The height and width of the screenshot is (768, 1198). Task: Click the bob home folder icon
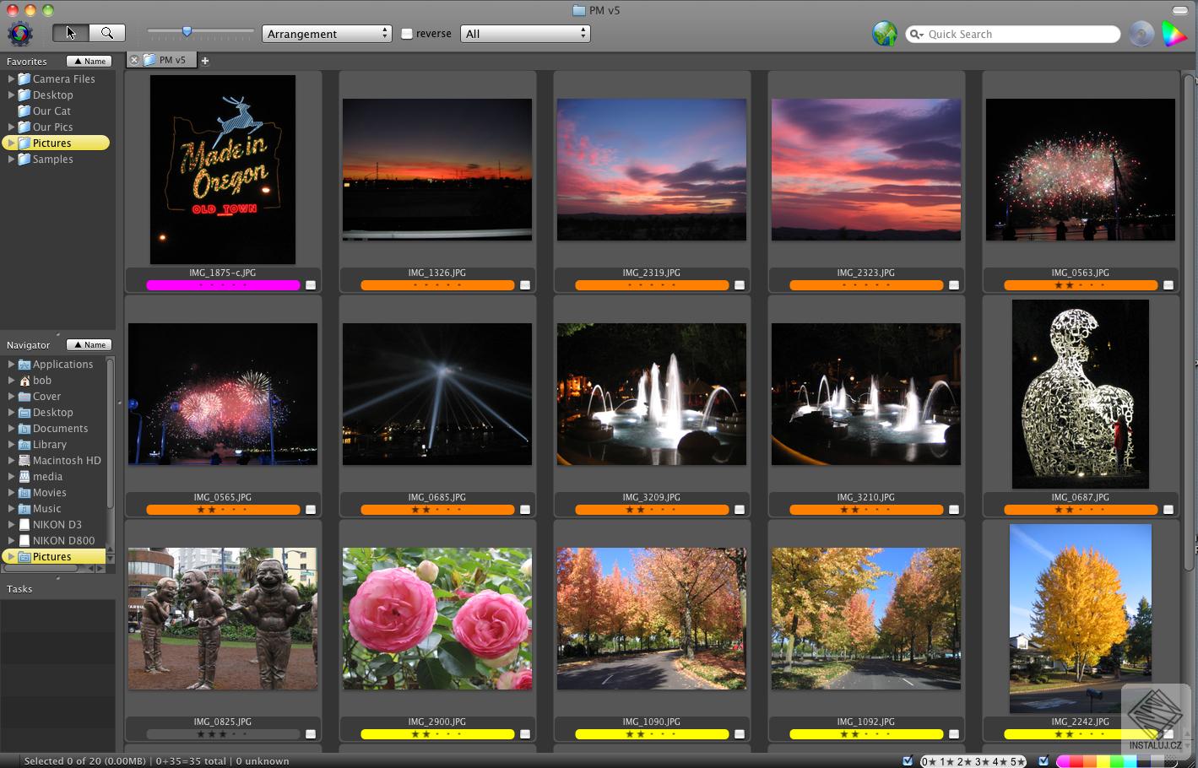click(24, 381)
